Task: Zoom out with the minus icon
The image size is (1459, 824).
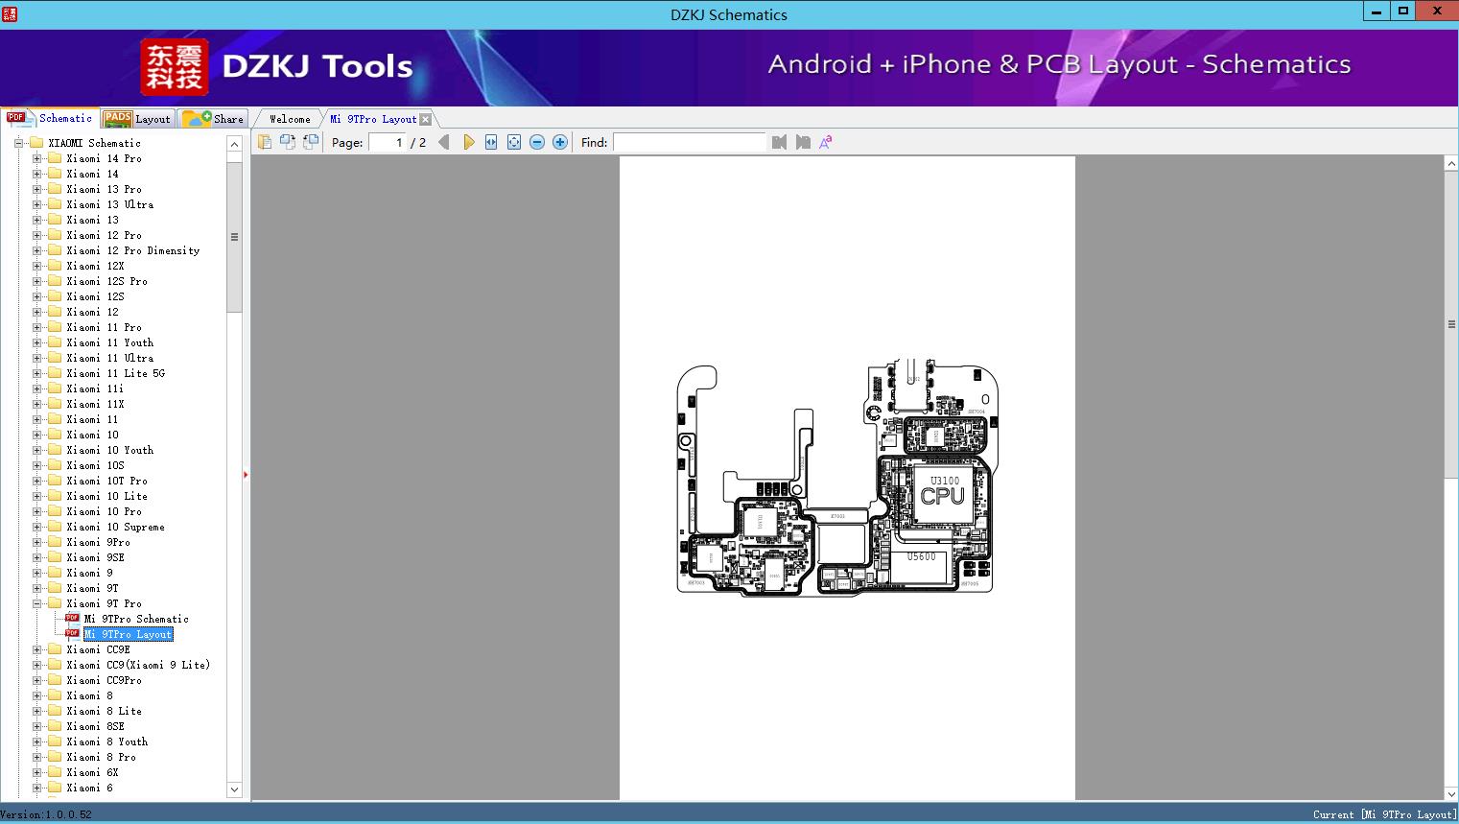Action: pyautogui.click(x=537, y=142)
